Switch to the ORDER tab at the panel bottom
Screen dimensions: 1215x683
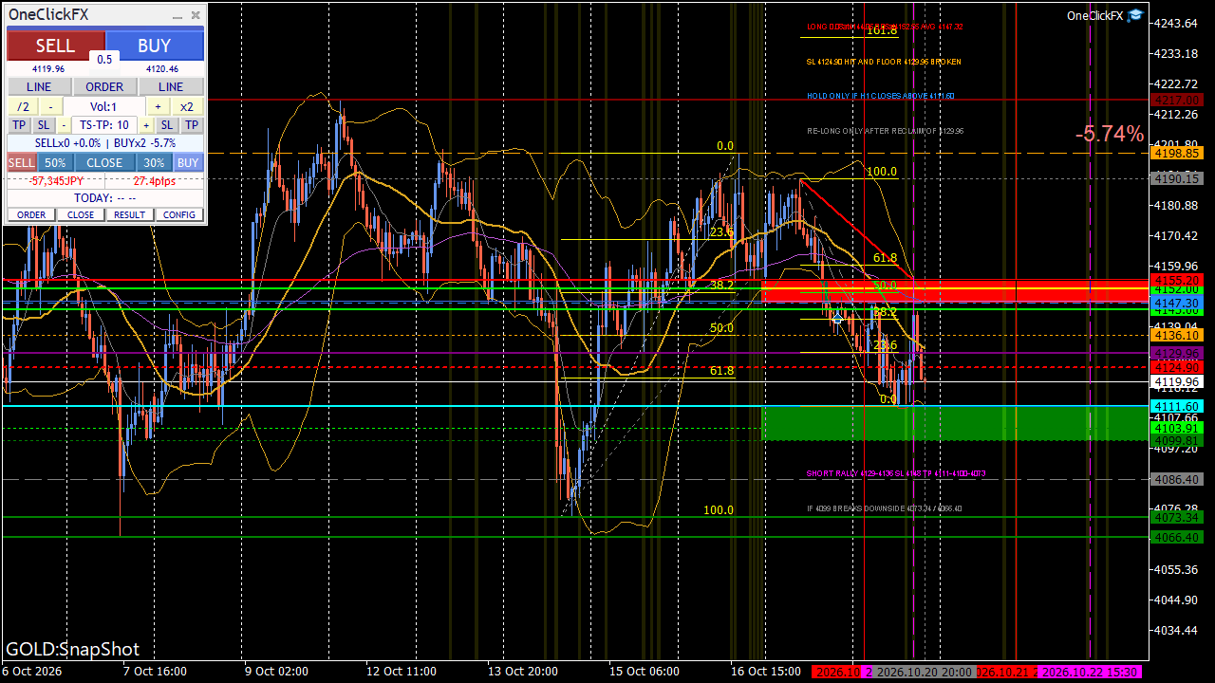31,214
